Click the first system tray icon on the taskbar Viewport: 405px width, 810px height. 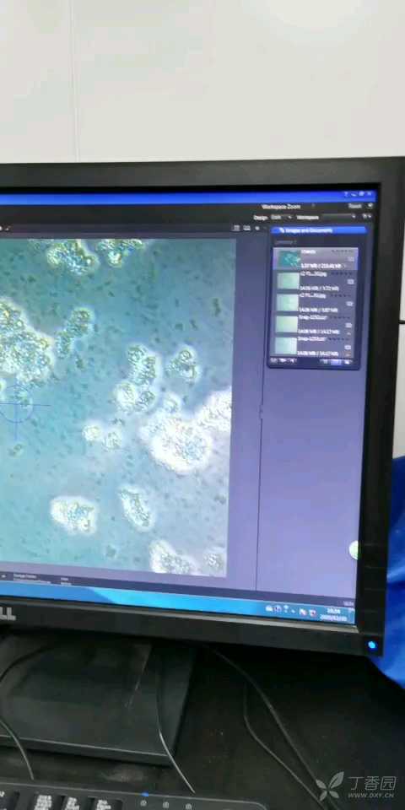(268, 609)
